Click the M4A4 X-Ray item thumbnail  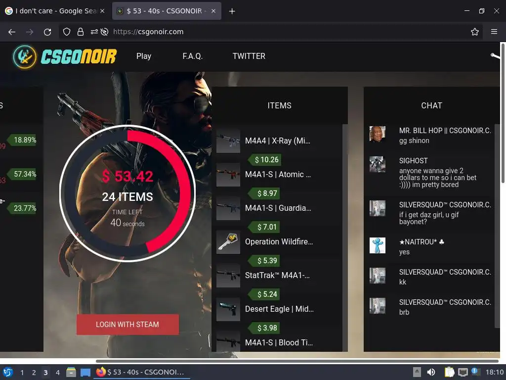click(x=228, y=141)
